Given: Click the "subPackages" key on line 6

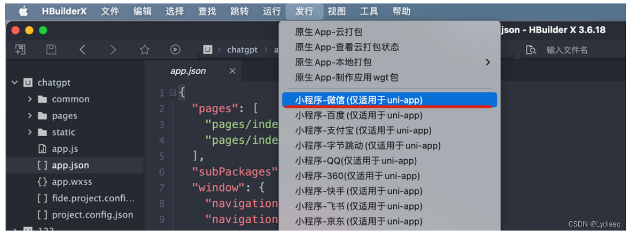Looking at the screenshot, I should click(235, 172).
